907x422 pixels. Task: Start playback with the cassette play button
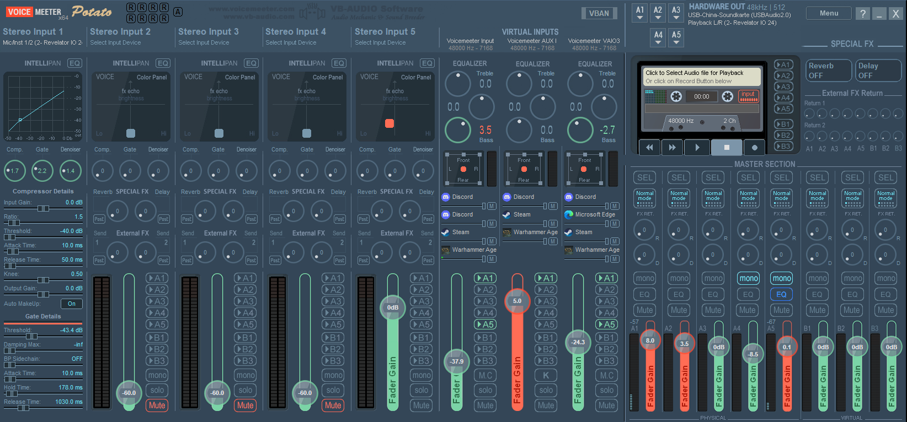697,147
